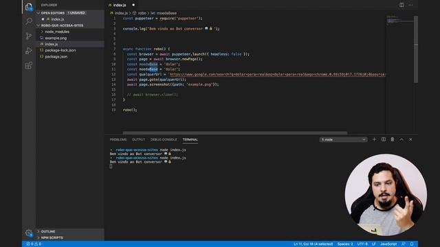Change file encoding via UTF-8
The height and width of the screenshot is (247, 440).
pos(362,244)
